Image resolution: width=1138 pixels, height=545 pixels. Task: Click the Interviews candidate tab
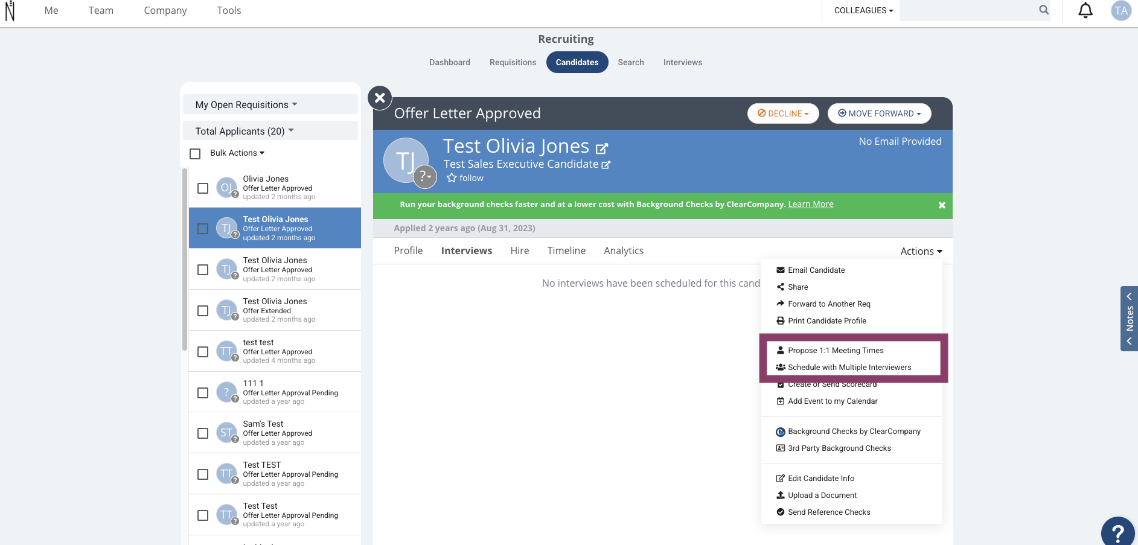tap(466, 250)
